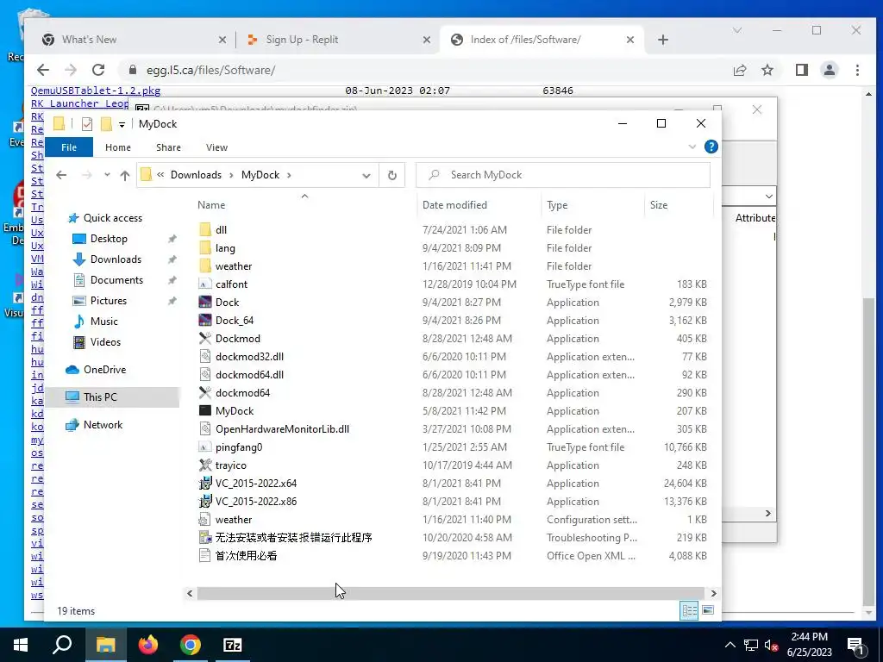
Task: Open Windows Start menu
Action: [21, 645]
